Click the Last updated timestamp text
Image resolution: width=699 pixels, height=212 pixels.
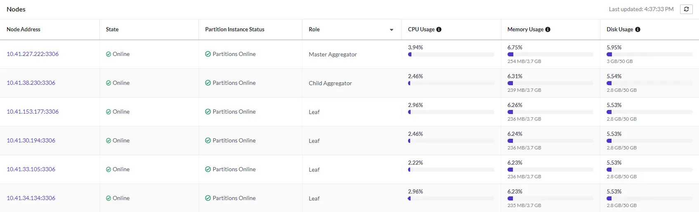coord(641,9)
